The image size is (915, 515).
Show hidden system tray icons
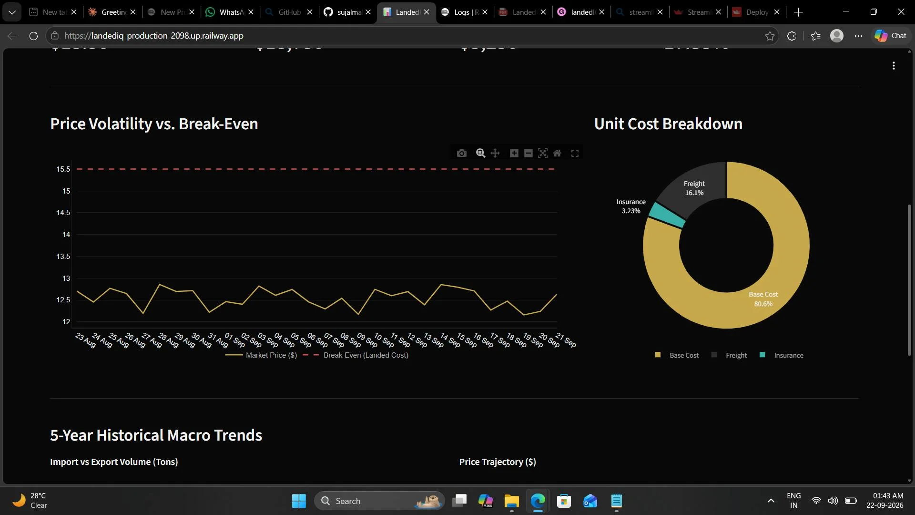[x=771, y=501]
